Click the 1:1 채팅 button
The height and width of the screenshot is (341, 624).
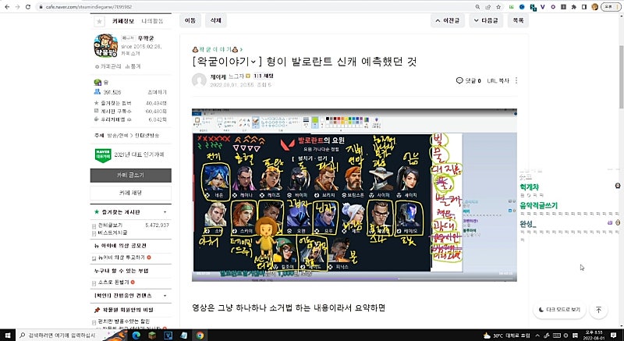264,76
